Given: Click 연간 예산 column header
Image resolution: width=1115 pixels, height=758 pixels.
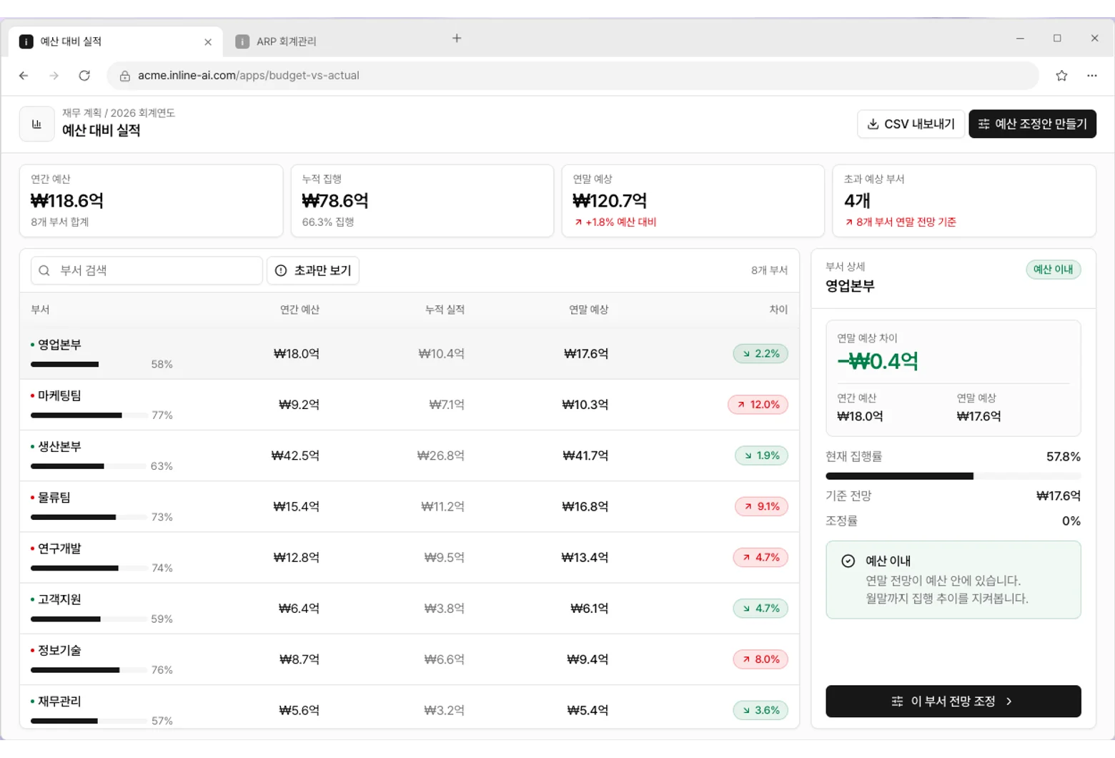Looking at the screenshot, I should click(299, 310).
